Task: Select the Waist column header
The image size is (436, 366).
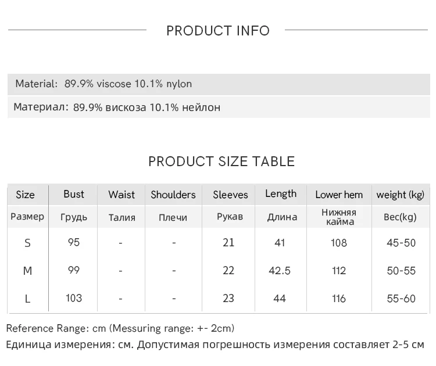Action: click(121, 195)
